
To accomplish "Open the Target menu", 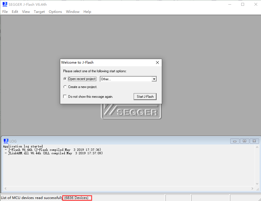I will point(39,12).
